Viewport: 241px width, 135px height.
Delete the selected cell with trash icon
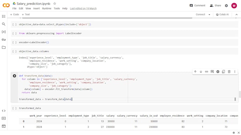pos(229,71)
